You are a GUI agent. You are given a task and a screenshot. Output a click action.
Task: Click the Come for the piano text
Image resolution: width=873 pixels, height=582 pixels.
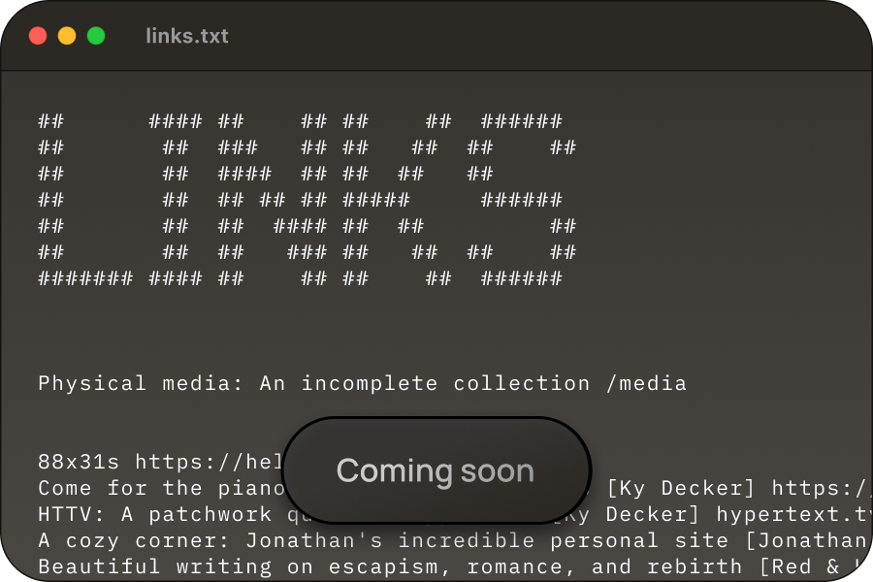pos(161,488)
